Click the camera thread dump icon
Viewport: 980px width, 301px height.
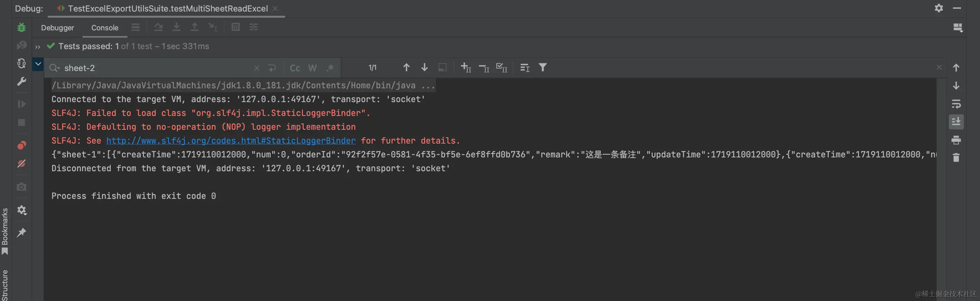pyautogui.click(x=21, y=187)
